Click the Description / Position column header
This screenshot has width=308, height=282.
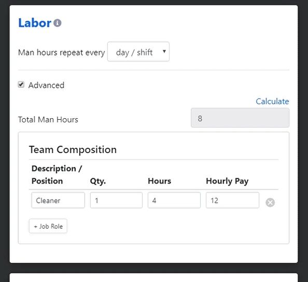click(57, 175)
